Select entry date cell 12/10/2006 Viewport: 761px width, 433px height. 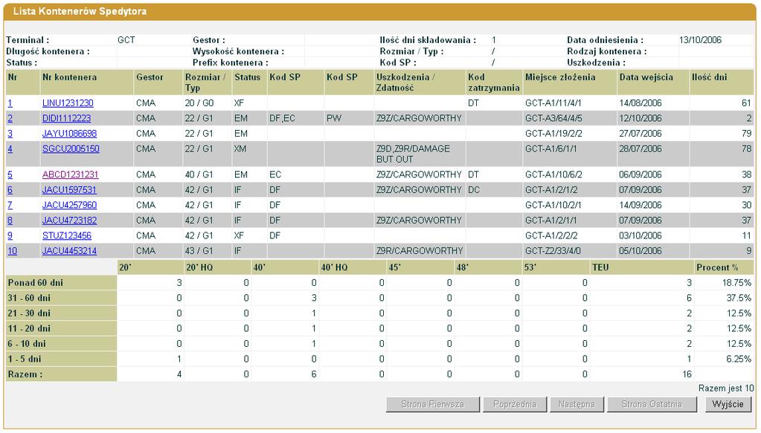point(653,118)
